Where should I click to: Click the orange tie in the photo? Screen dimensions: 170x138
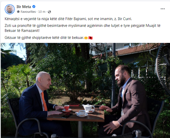tap(44, 101)
